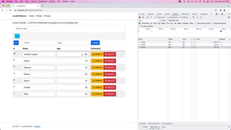The width and height of the screenshot is (231, 130).
Task: Open DevTools main settings gear
Action: click(222, 14)
